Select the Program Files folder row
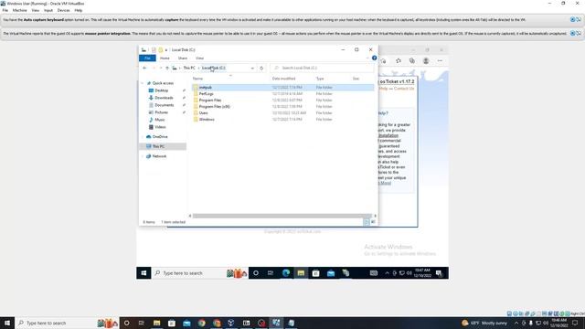 pos(282,100)
